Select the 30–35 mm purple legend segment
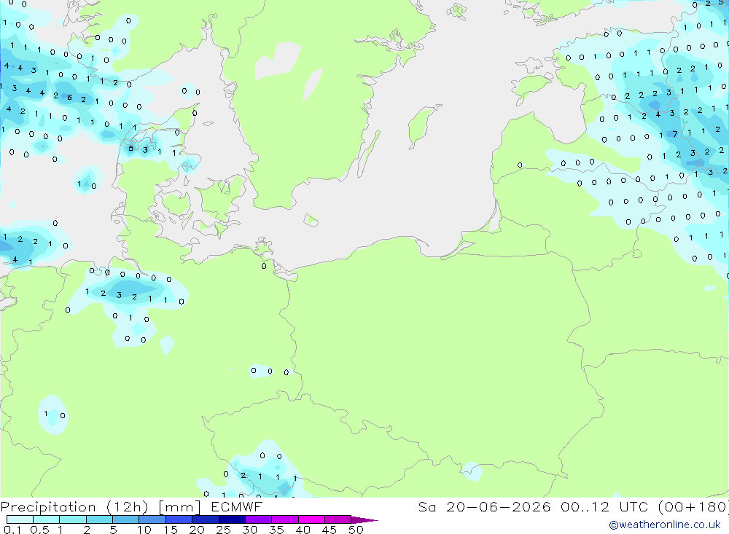The image size is (729, 534). click(x=258, y=519)
